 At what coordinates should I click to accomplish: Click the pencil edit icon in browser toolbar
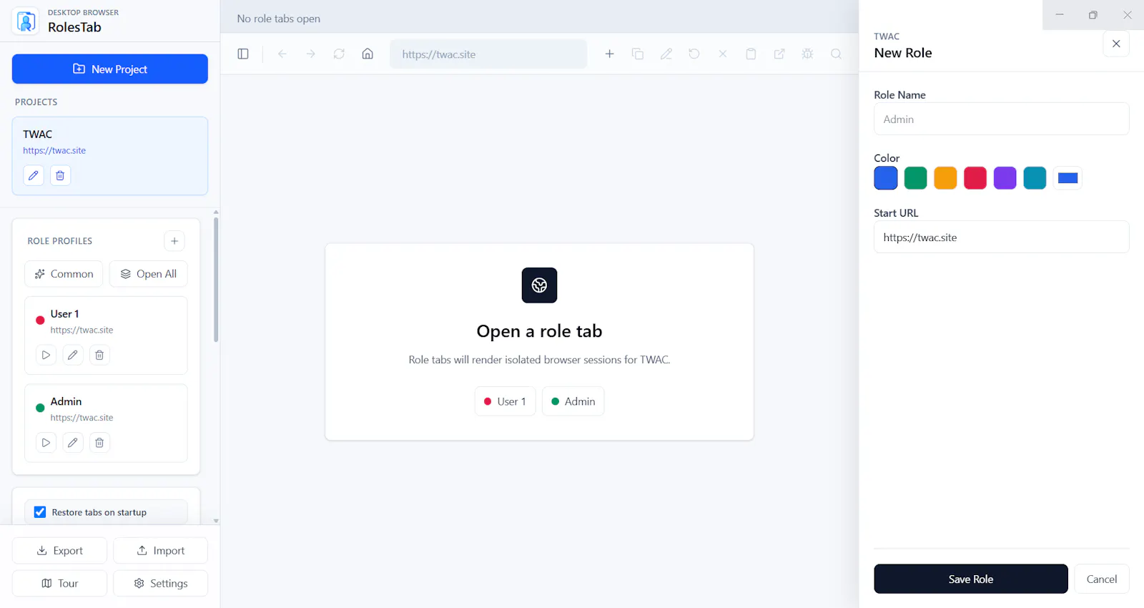(666, 54)
